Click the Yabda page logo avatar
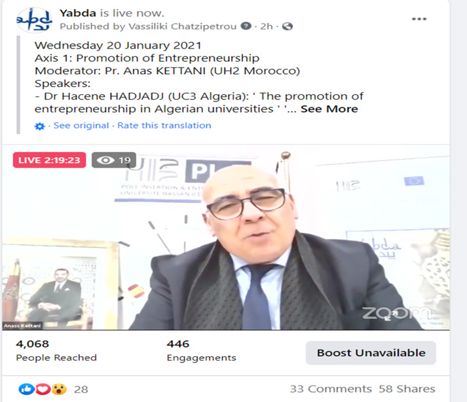Viewport: 467px width, 402px height. click(34, 20)
